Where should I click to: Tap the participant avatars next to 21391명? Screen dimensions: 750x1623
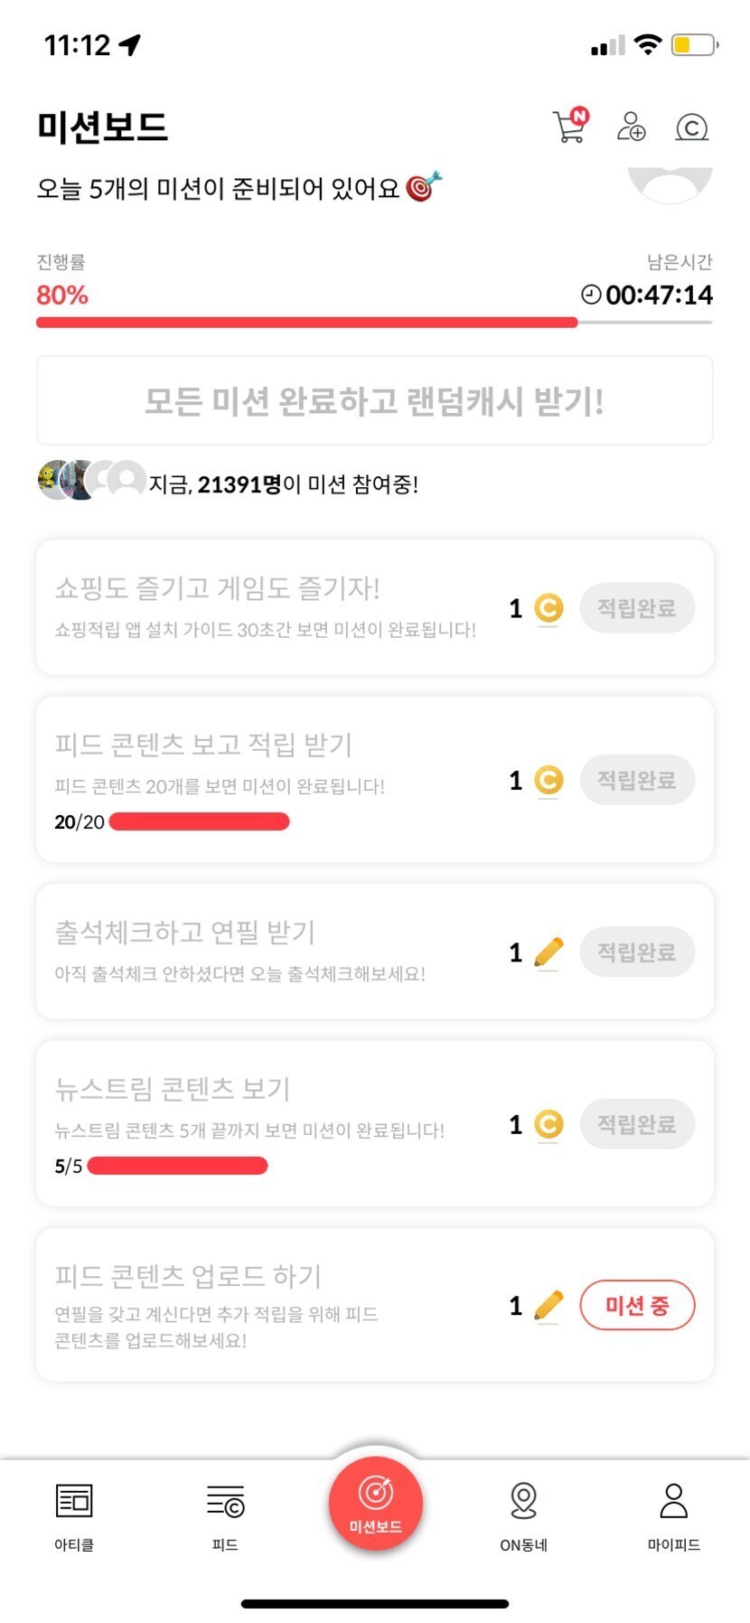(x=90, y=480)
